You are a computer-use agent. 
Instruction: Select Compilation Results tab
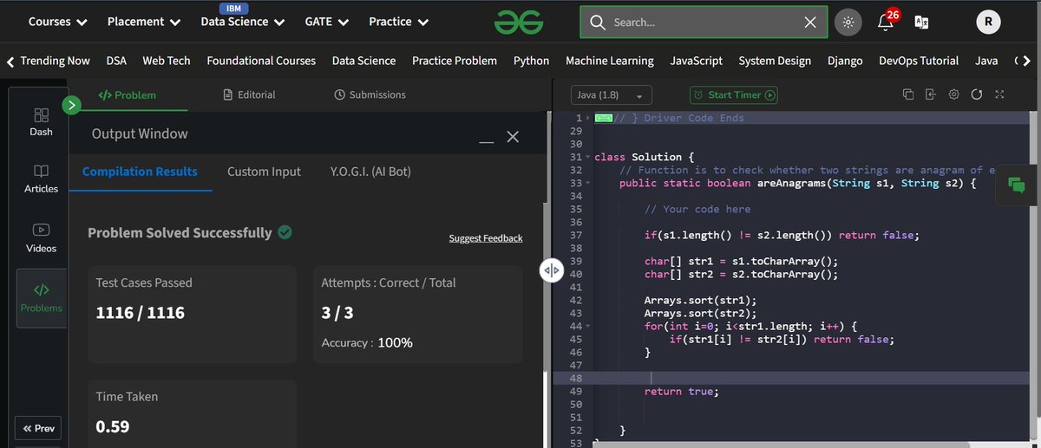click(x=140, y=172)
